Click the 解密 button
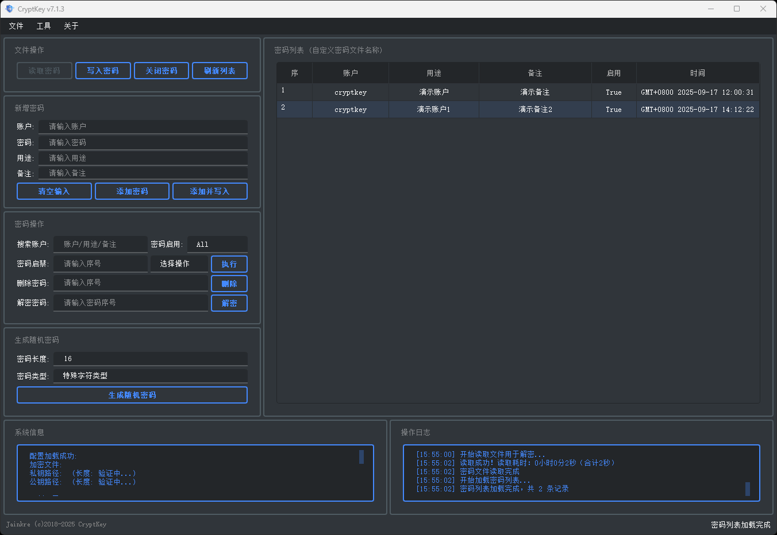Viewport: 777px width, 535px height. click(229, 303)
